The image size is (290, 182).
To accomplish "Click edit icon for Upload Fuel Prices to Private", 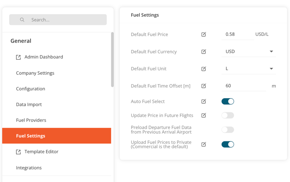I will point(203,144).
